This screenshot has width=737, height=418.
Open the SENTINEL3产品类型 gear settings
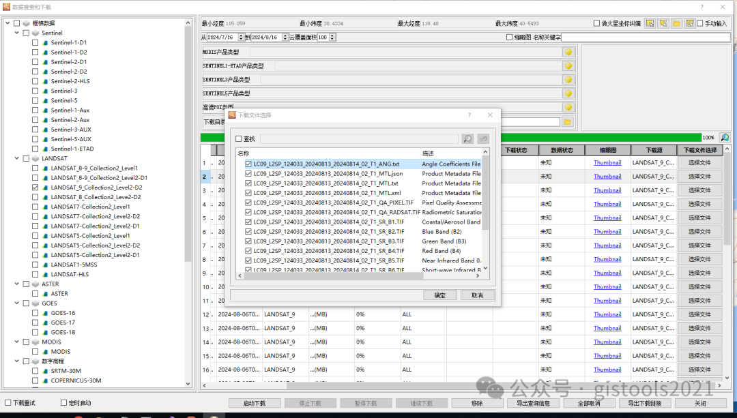coord(568,80)
